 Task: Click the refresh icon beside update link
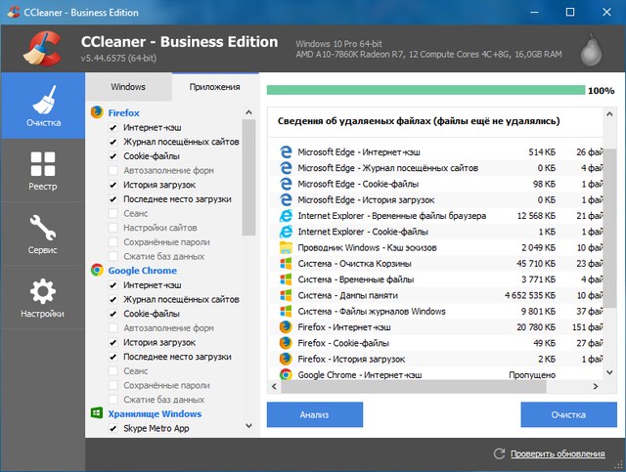point(500,454)
